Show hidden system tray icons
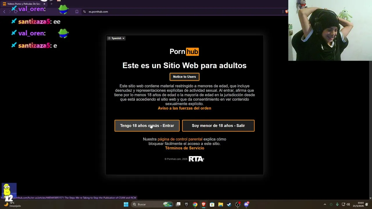 point(325,204)
